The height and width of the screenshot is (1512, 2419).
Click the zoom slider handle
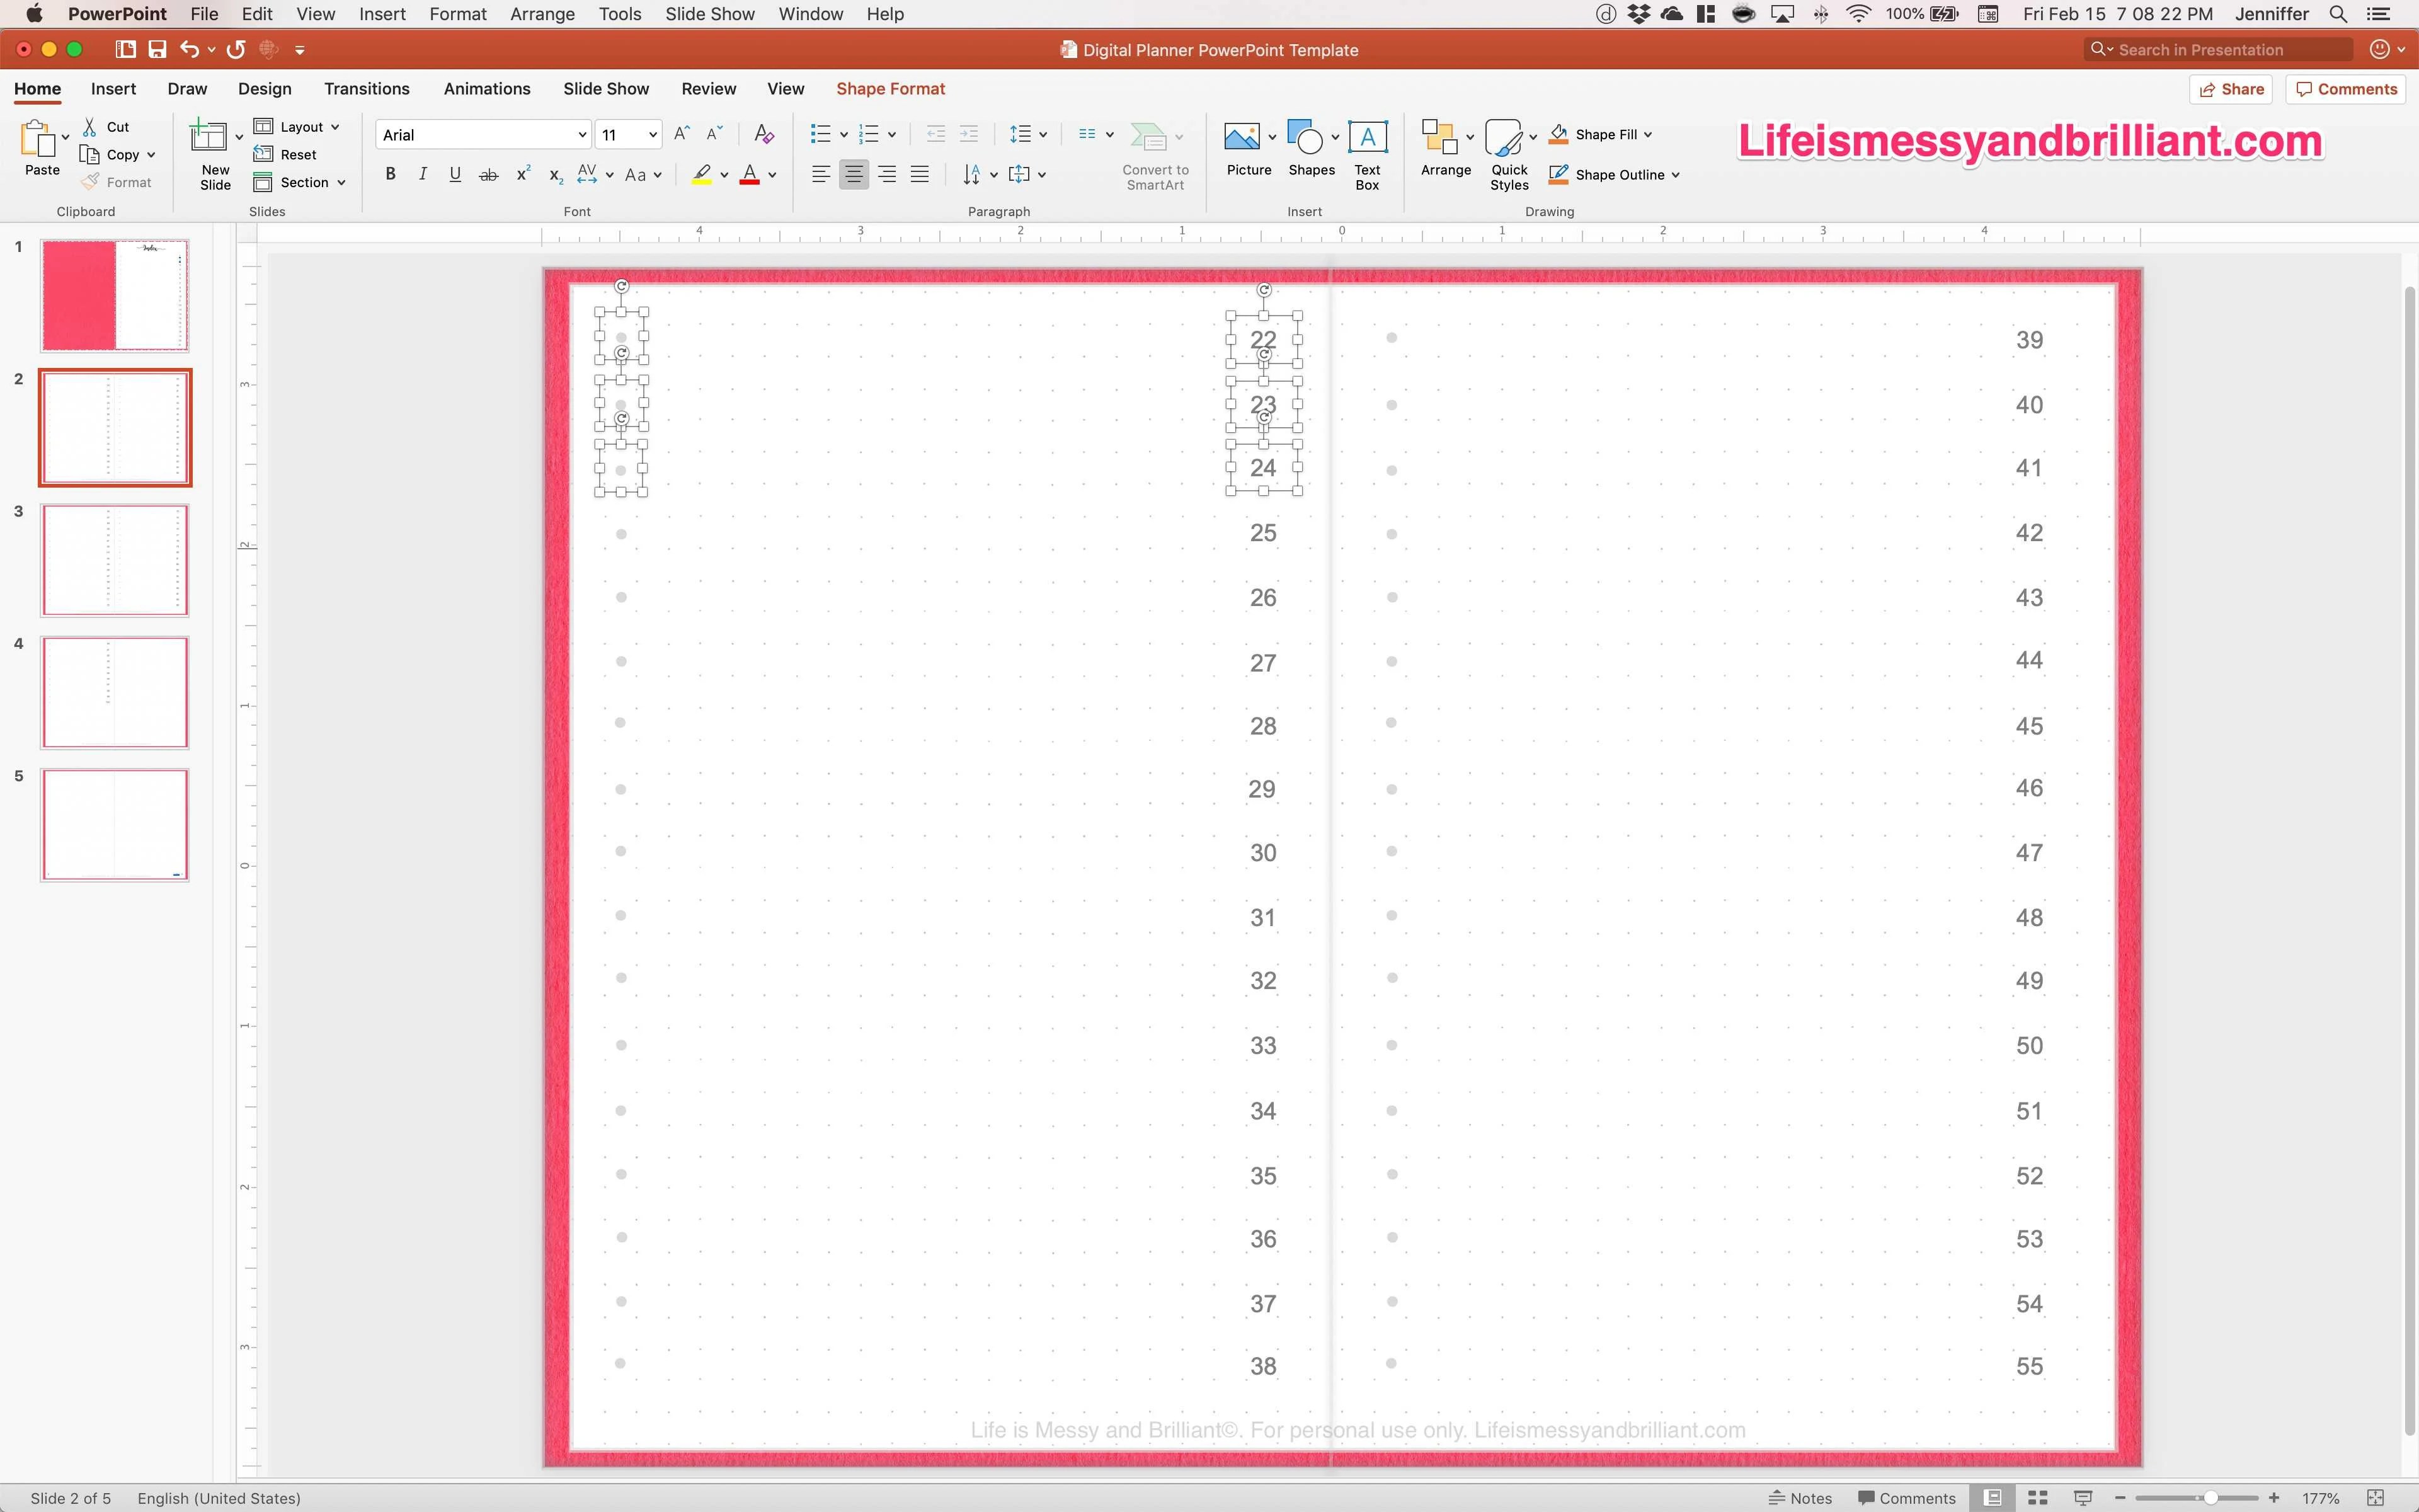click(x=2210, y=1497)
